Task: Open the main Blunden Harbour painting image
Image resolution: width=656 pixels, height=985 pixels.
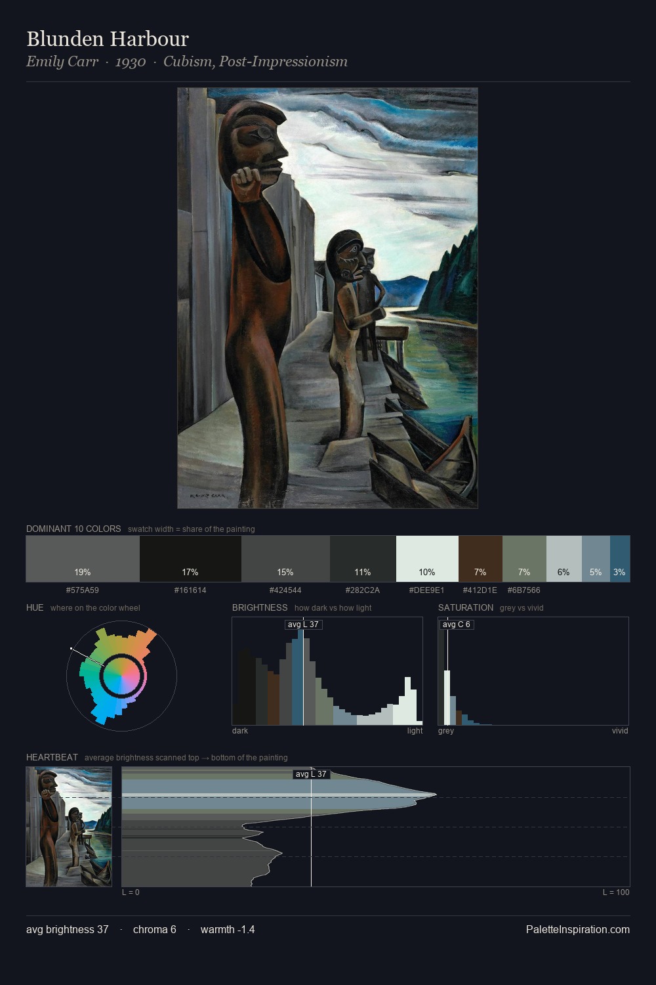Action: 327,298
